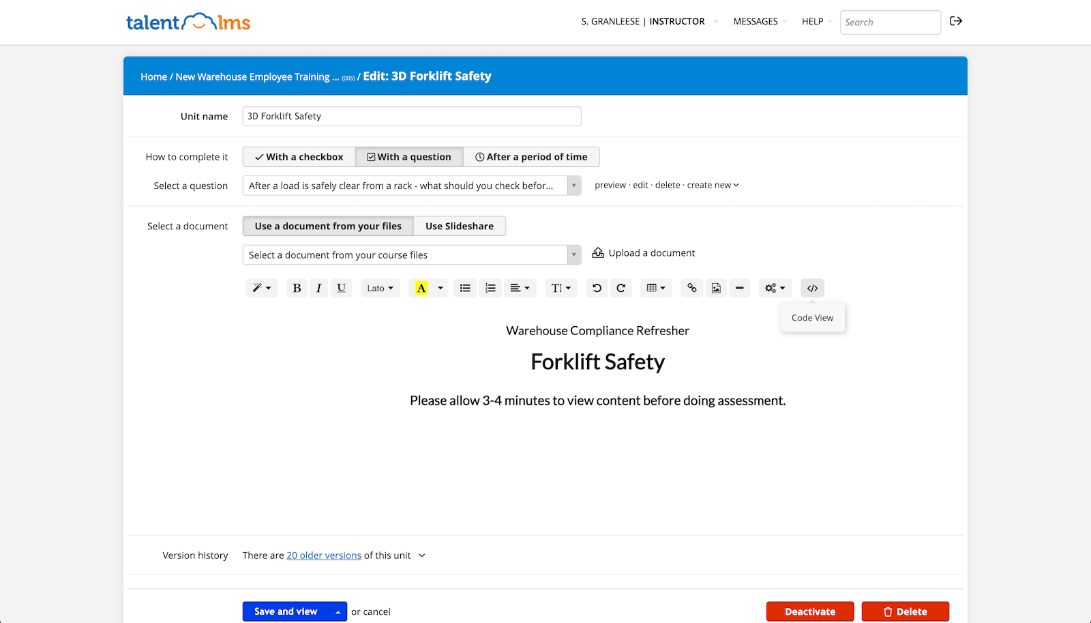Screen dimensions: 1091x623
Task: Edit the selected question
Action: click(x=640, y=185)
